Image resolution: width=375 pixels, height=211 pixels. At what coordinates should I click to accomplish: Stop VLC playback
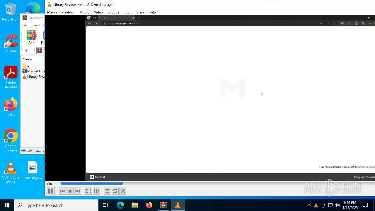click(x=70, y=191)
